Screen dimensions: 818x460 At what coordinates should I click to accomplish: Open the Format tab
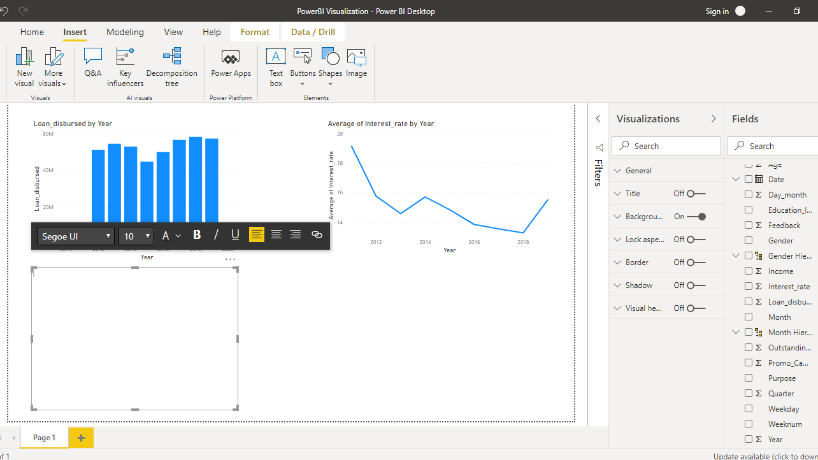click(255, 32)
